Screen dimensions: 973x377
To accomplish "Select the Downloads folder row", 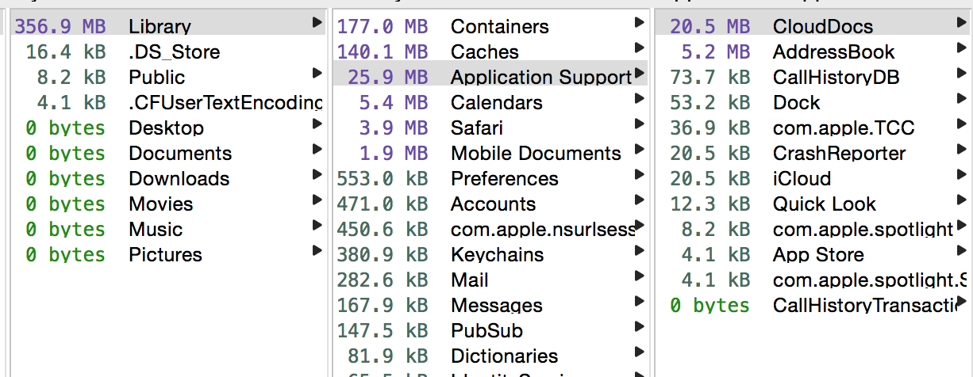I will click(x=167, y=179).
